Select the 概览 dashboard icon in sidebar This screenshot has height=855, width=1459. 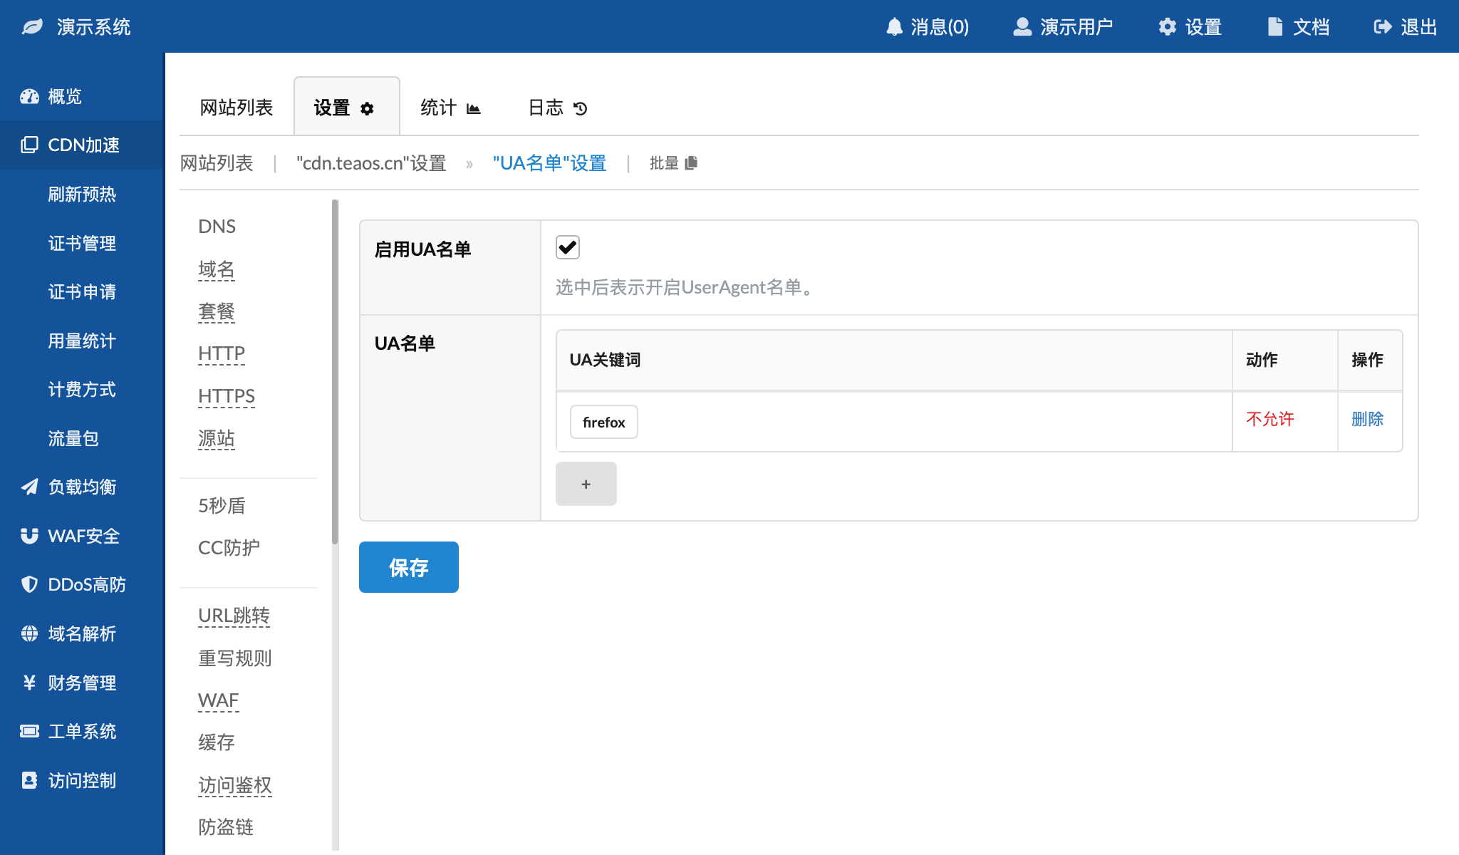click(29, 96)
